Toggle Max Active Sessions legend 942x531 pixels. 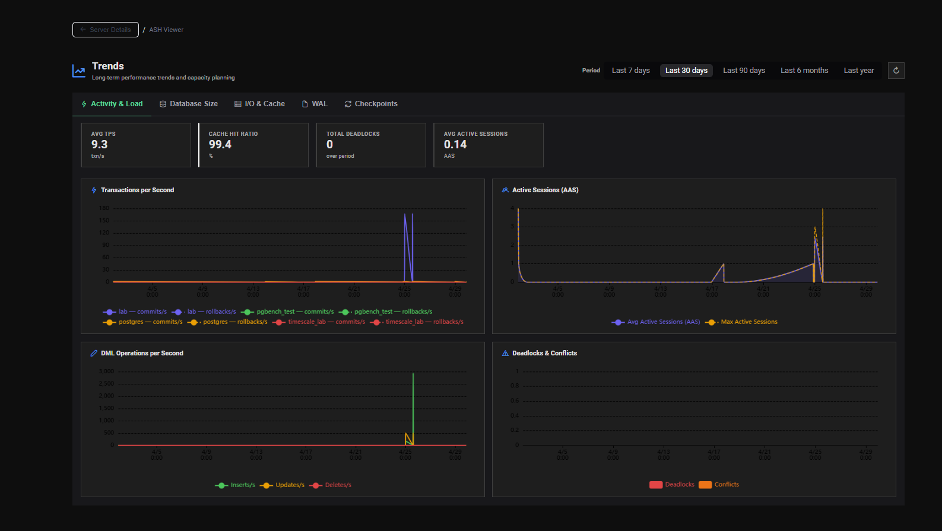tap(741, 322)
